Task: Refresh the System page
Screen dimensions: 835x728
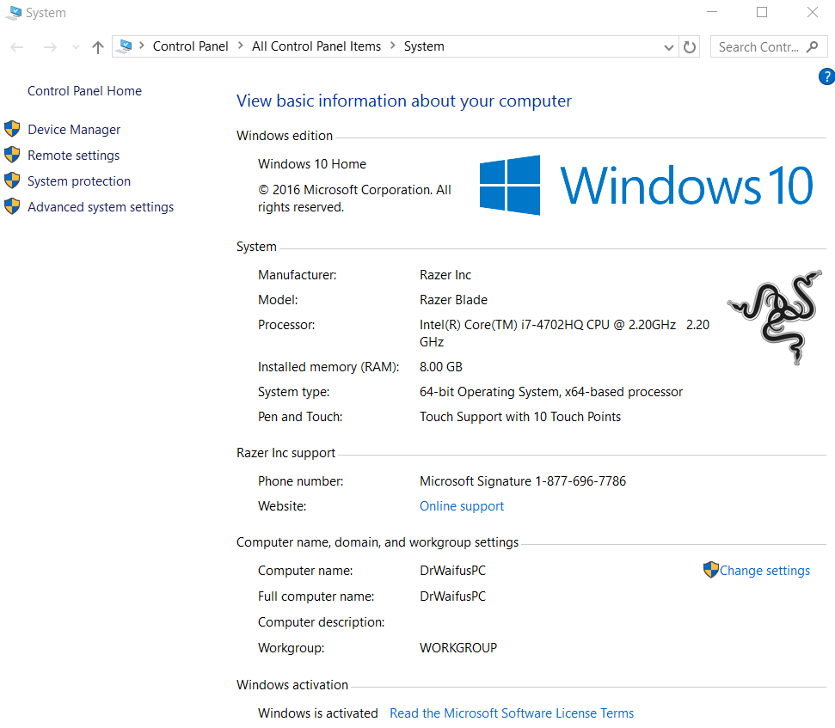Action: [690, 47]
